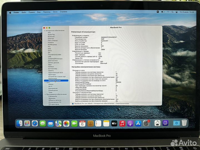Viewport: 200px width, 150px height.
Task: Open the Файл menu
Action: tap(24, 12)
